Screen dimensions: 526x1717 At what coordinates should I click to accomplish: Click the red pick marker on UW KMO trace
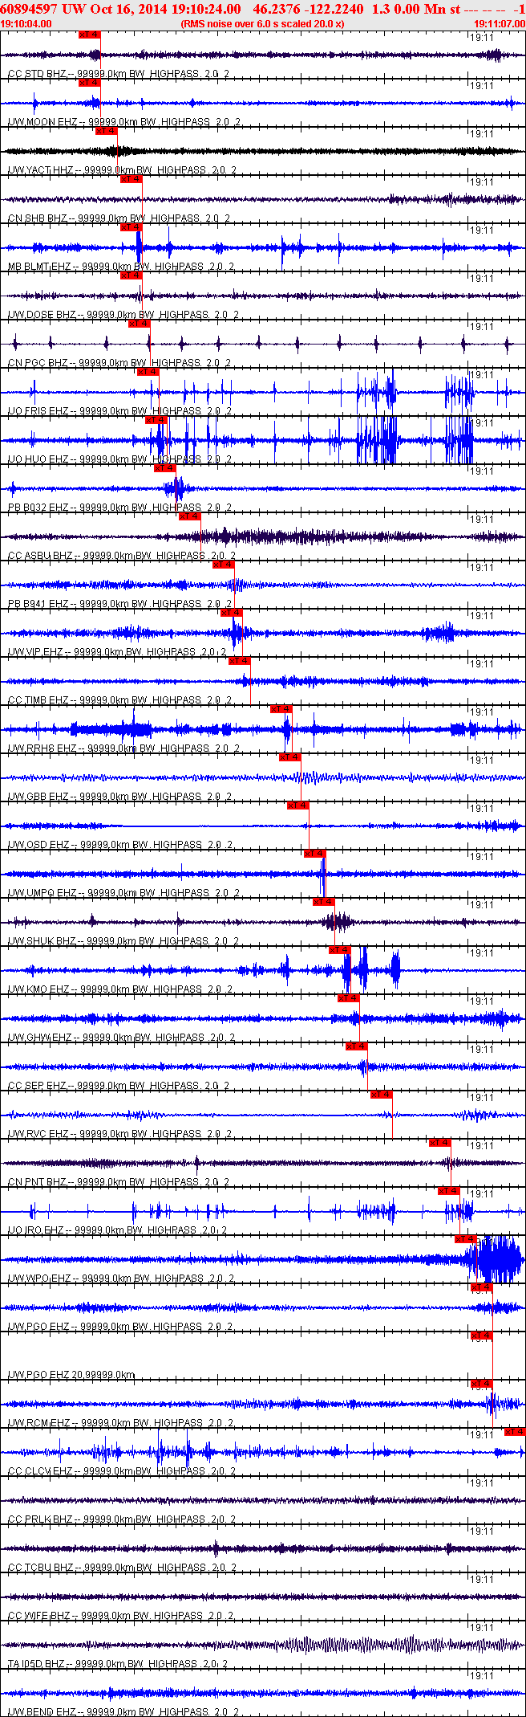pyautogui.click(x=340, y=950)
